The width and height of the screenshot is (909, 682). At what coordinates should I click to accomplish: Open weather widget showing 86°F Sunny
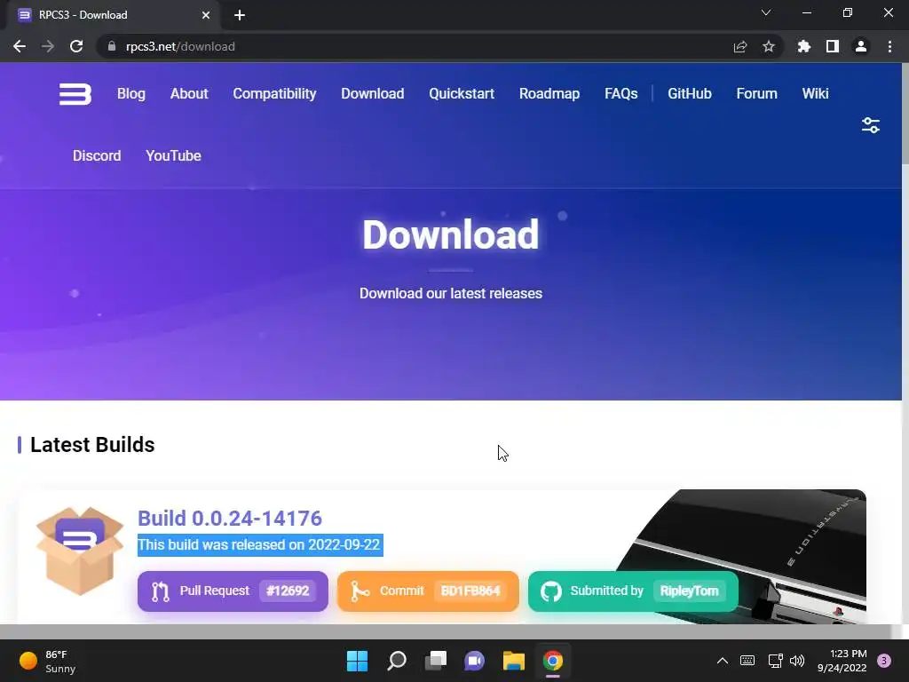[48, 661]
